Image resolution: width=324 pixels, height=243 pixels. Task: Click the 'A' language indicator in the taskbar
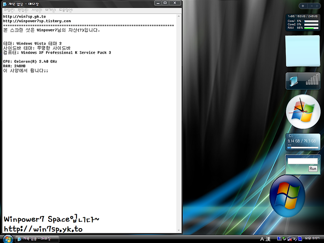click(262, 239)
